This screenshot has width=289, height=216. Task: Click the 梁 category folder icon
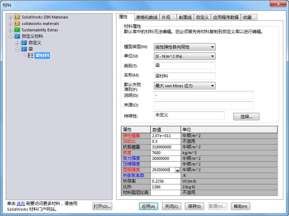coord(24,49)
